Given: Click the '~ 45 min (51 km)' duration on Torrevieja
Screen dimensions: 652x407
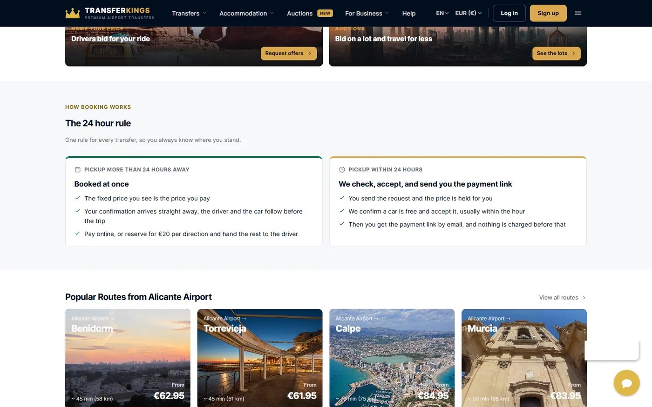Looking at the screenshot, I should [x=224, y=399].
